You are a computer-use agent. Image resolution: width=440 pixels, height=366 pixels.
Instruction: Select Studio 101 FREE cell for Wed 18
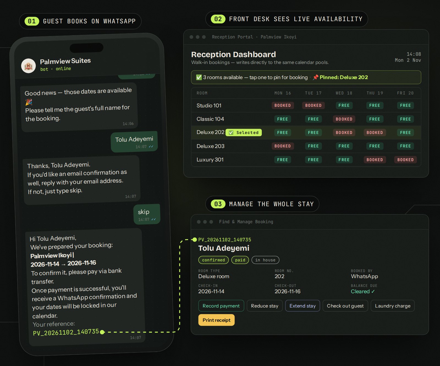point(344,105)
